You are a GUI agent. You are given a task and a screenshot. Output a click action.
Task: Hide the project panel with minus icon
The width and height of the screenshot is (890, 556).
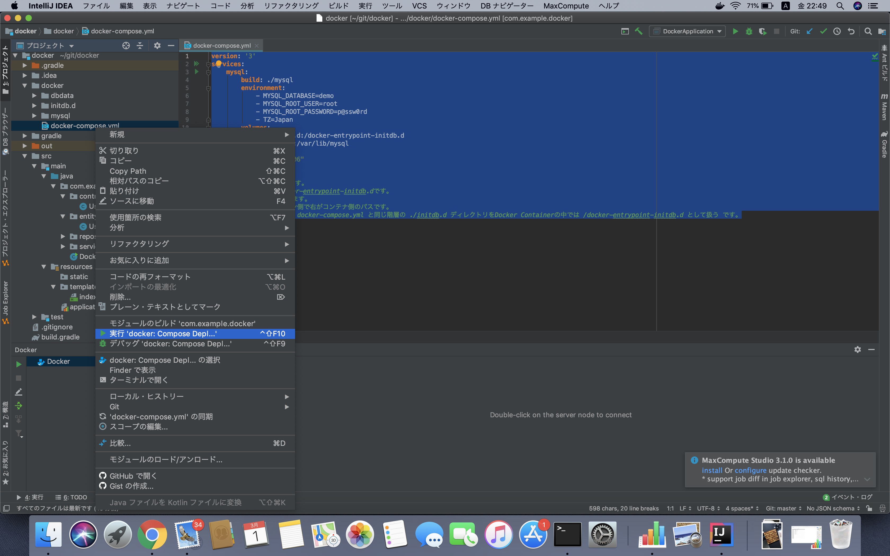[171, 46]
